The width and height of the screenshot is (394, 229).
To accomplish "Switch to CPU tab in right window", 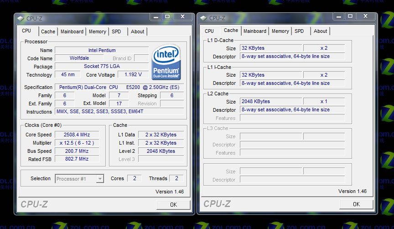I will point(209,31).
